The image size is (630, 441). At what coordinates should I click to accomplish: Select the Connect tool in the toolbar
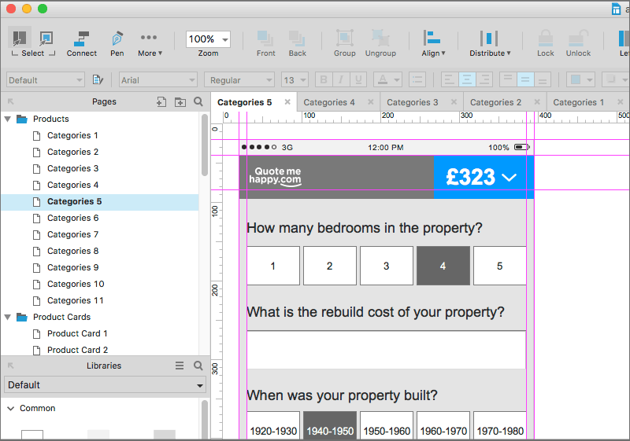click(x=81, y=39)
